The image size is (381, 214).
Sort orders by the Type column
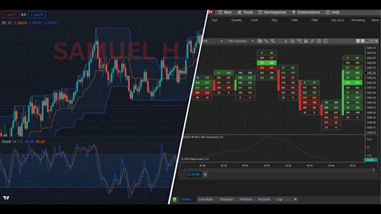214,20
